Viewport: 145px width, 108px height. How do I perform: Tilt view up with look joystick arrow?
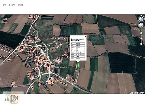pyautogui.click(x=141, y=17)
